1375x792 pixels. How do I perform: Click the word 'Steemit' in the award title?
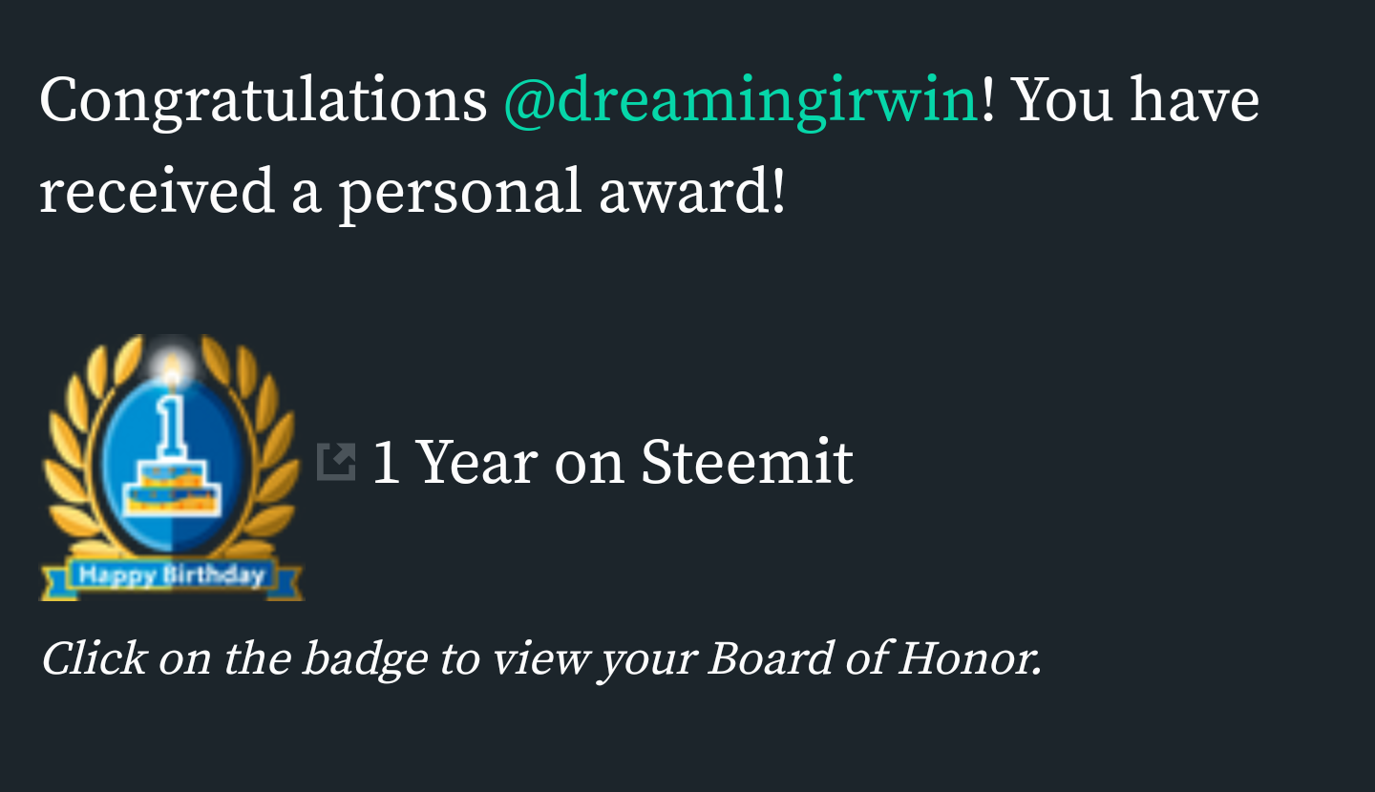click(x=747, y=462)
